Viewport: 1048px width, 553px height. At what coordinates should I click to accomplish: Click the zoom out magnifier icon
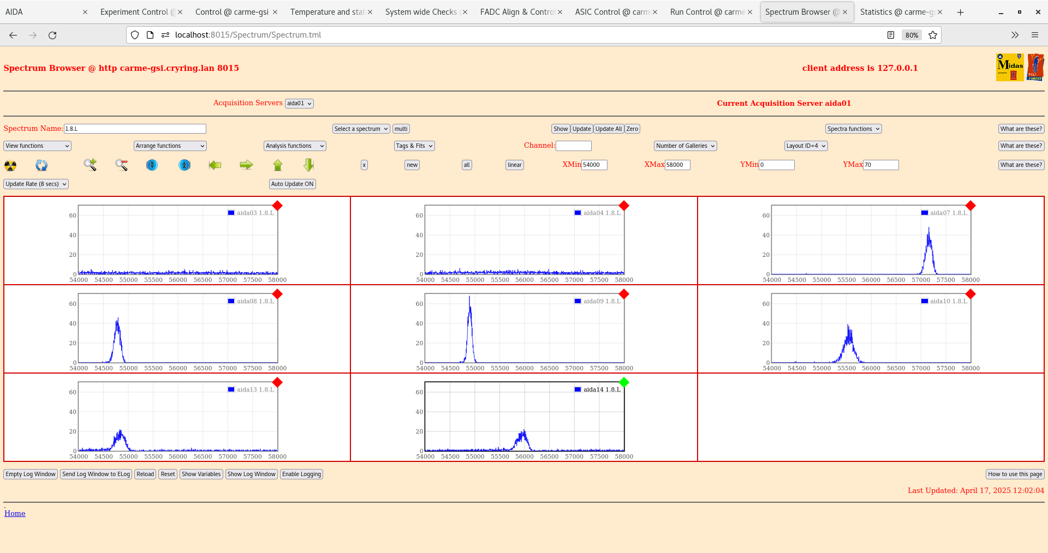[121, 165]
